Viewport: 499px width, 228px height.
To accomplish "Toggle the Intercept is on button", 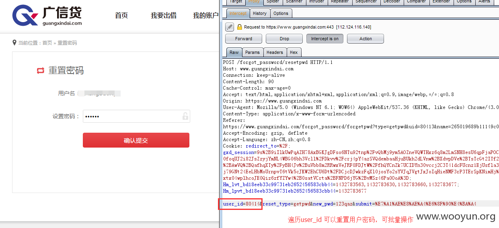I will pos(325,39).
